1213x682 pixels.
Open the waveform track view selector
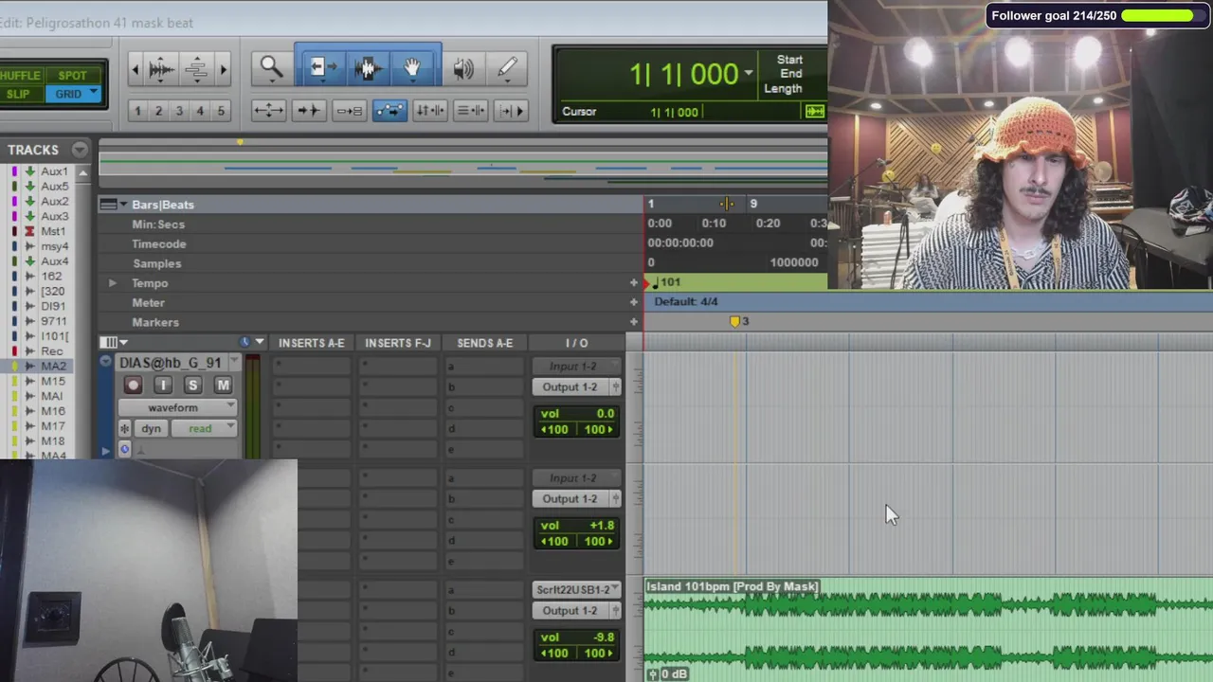tap(177, 408)
